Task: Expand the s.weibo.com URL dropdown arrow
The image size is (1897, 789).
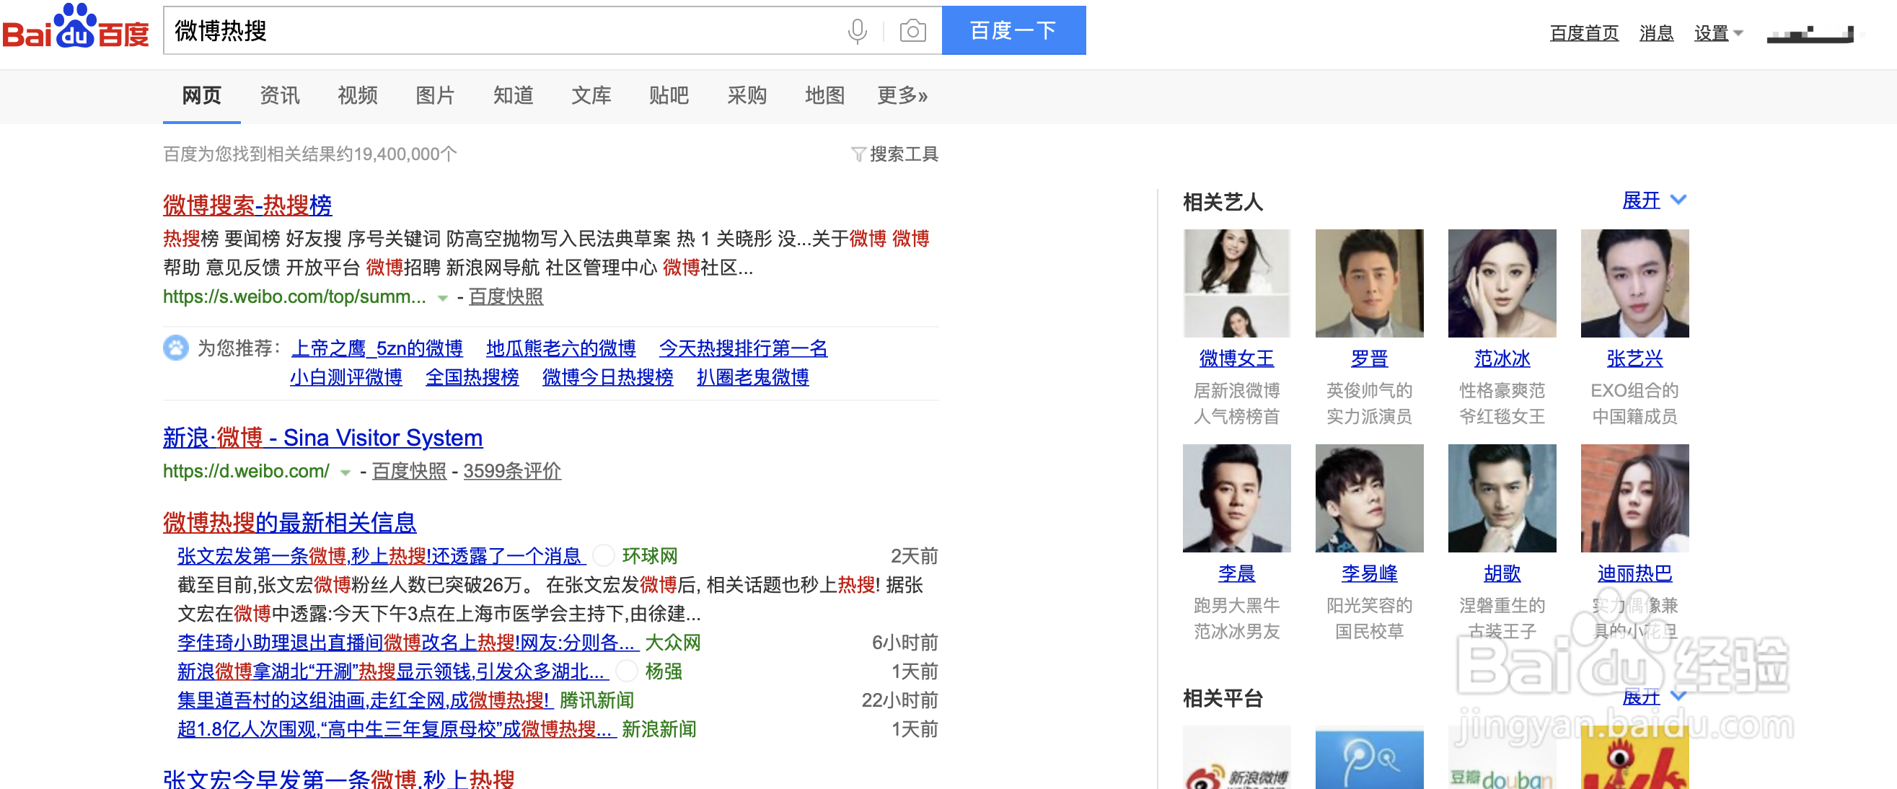Action: (443, 298)
